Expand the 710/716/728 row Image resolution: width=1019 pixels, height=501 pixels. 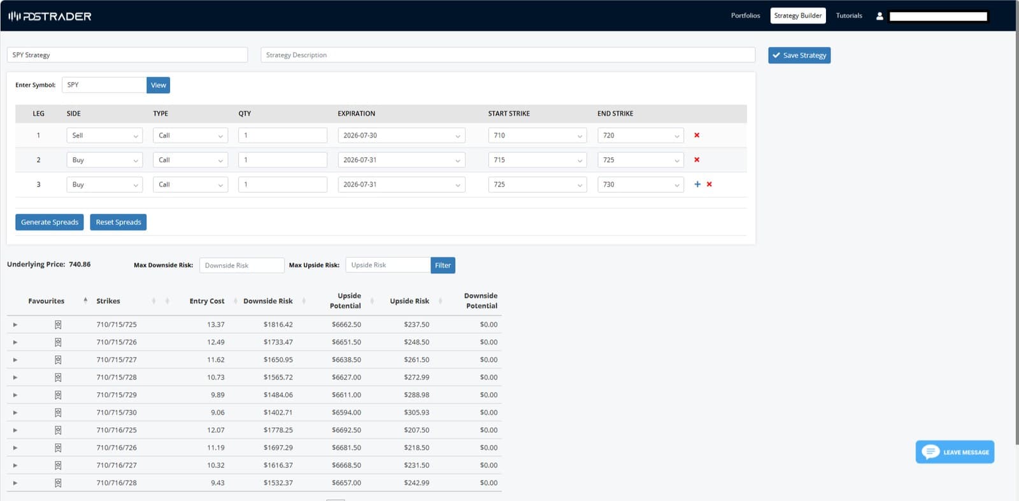click(x=15, y=483)
